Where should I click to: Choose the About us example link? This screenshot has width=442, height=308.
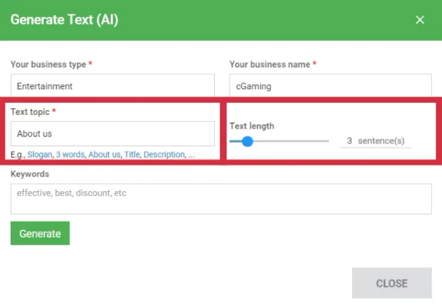[104, 155]
